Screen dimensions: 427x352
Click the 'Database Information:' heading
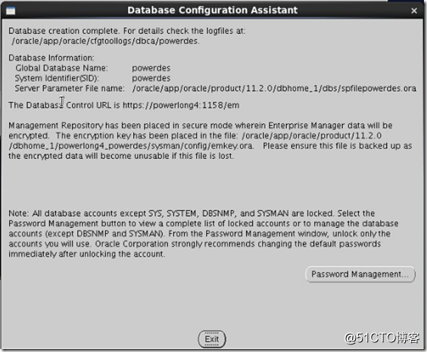point(51,58)
